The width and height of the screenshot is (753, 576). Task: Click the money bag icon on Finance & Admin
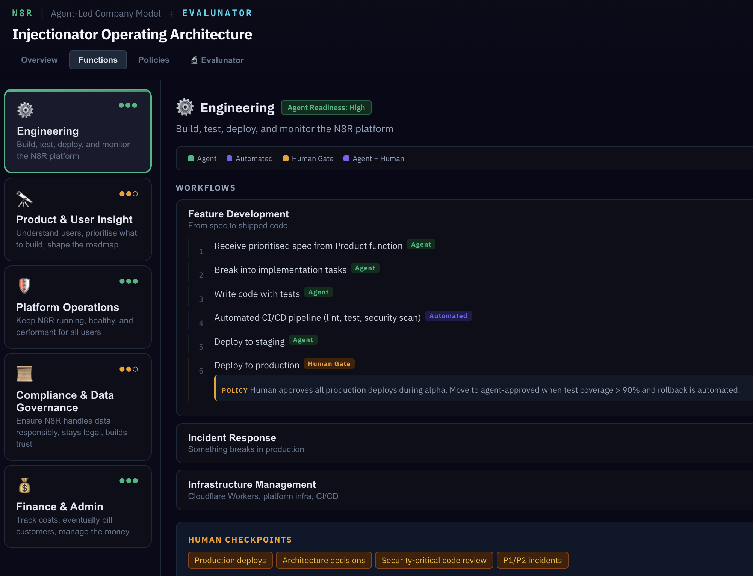(24, 486)
